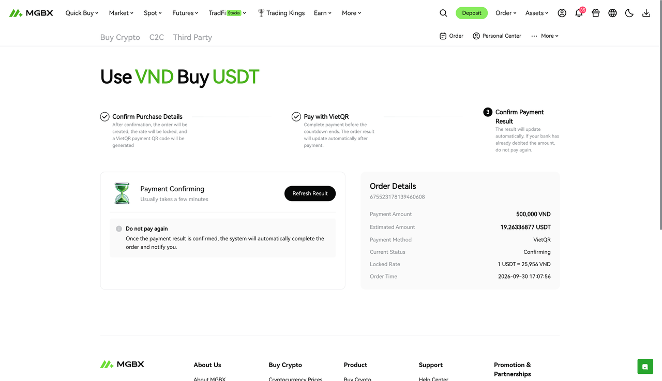The image size is (662, 381).
Task: Open the user profile icon
Action: 562,13
